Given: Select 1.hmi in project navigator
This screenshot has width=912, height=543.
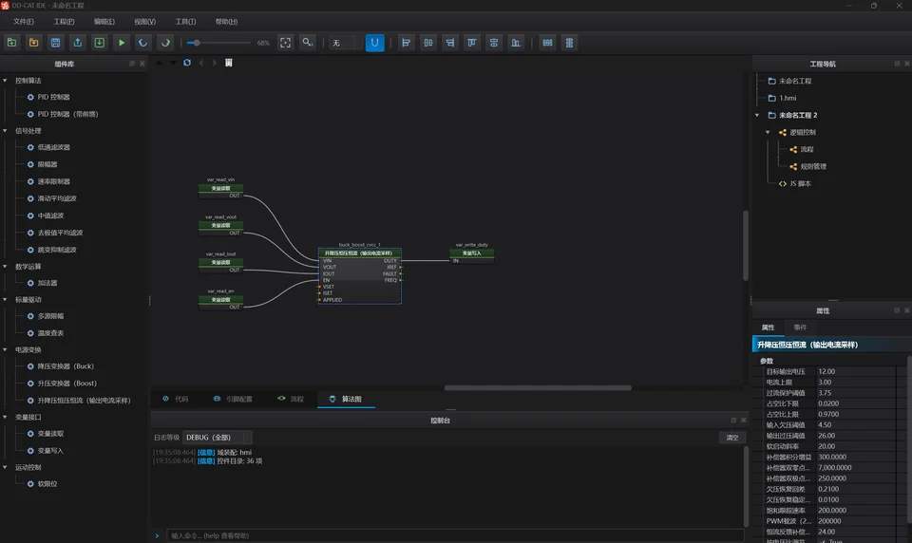Looking at the screenshot, I should pyautogui.click(x=788, y=98).
